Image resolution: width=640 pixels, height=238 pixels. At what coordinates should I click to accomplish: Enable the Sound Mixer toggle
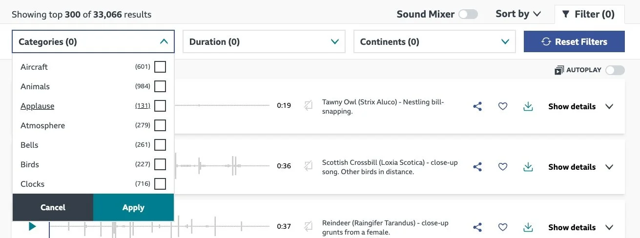click(468, 14)
